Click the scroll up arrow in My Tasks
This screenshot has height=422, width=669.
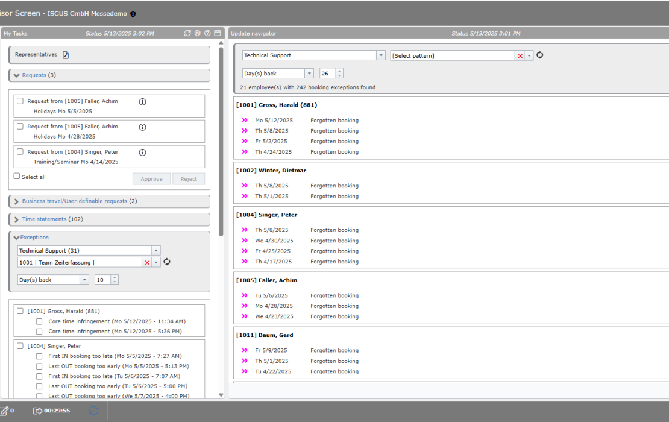[221, 43]
